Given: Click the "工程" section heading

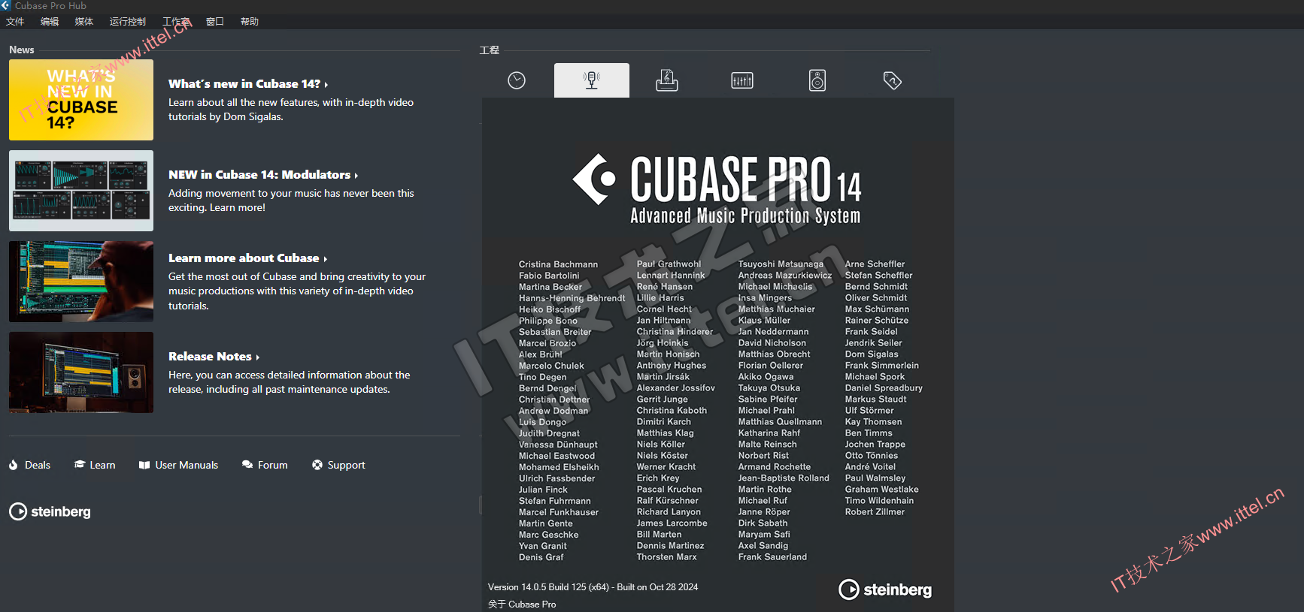Looking at the screenshot, I should 490,50.
